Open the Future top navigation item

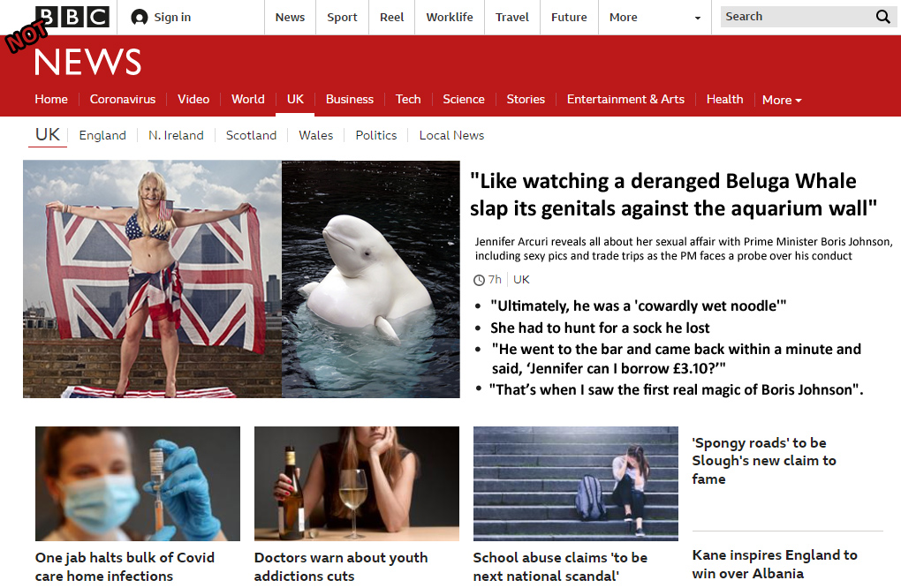point(569,18)
